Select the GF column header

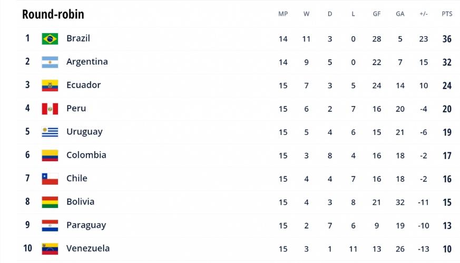[377, 14]
